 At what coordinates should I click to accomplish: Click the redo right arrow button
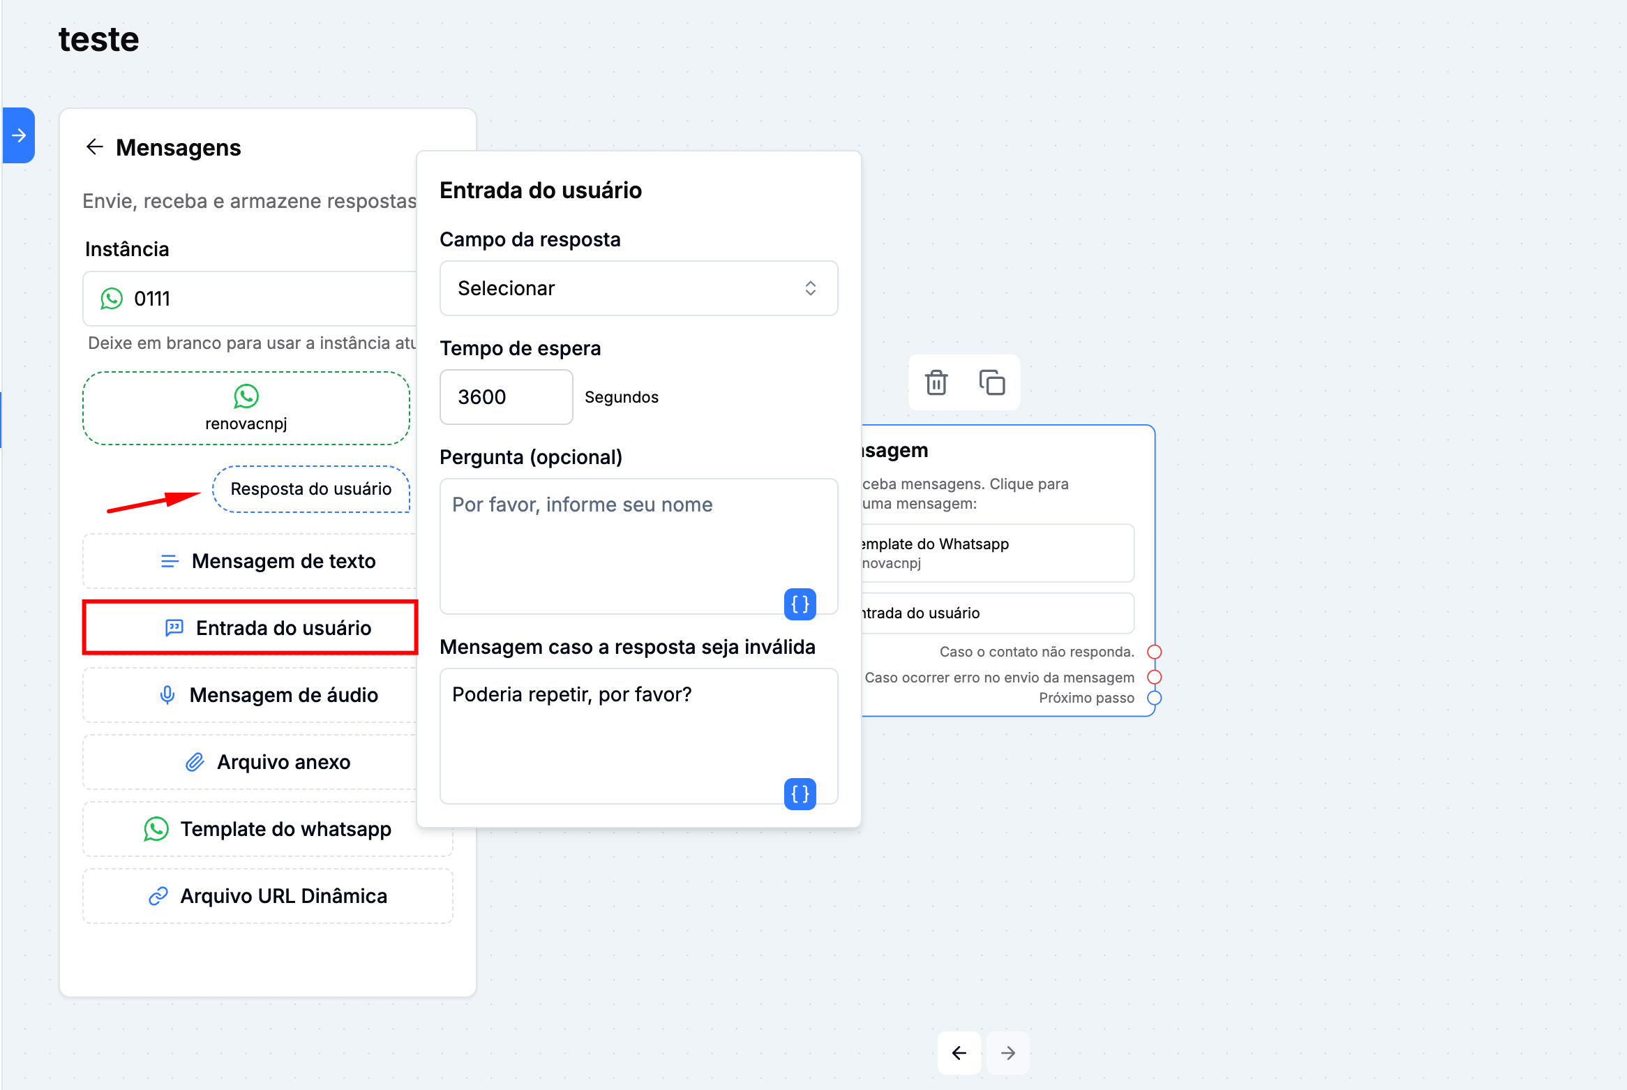[1007, 1052]
